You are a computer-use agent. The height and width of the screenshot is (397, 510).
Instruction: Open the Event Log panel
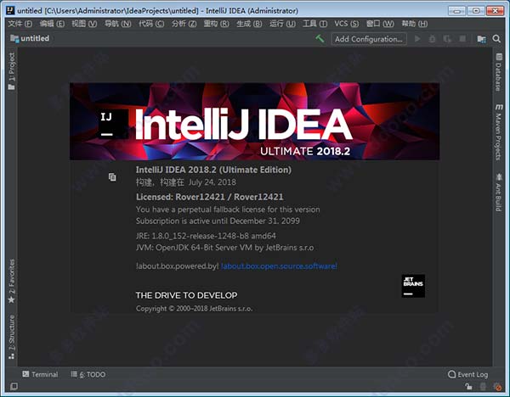[x=467, y=374]
